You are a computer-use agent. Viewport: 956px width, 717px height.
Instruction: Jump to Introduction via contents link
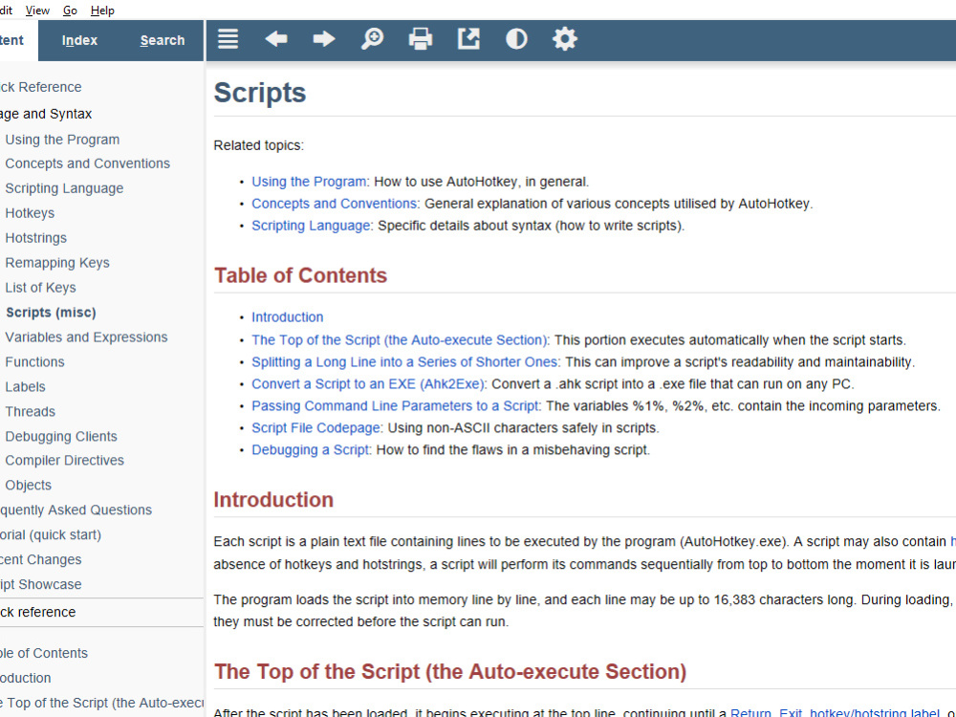point(287,317)
